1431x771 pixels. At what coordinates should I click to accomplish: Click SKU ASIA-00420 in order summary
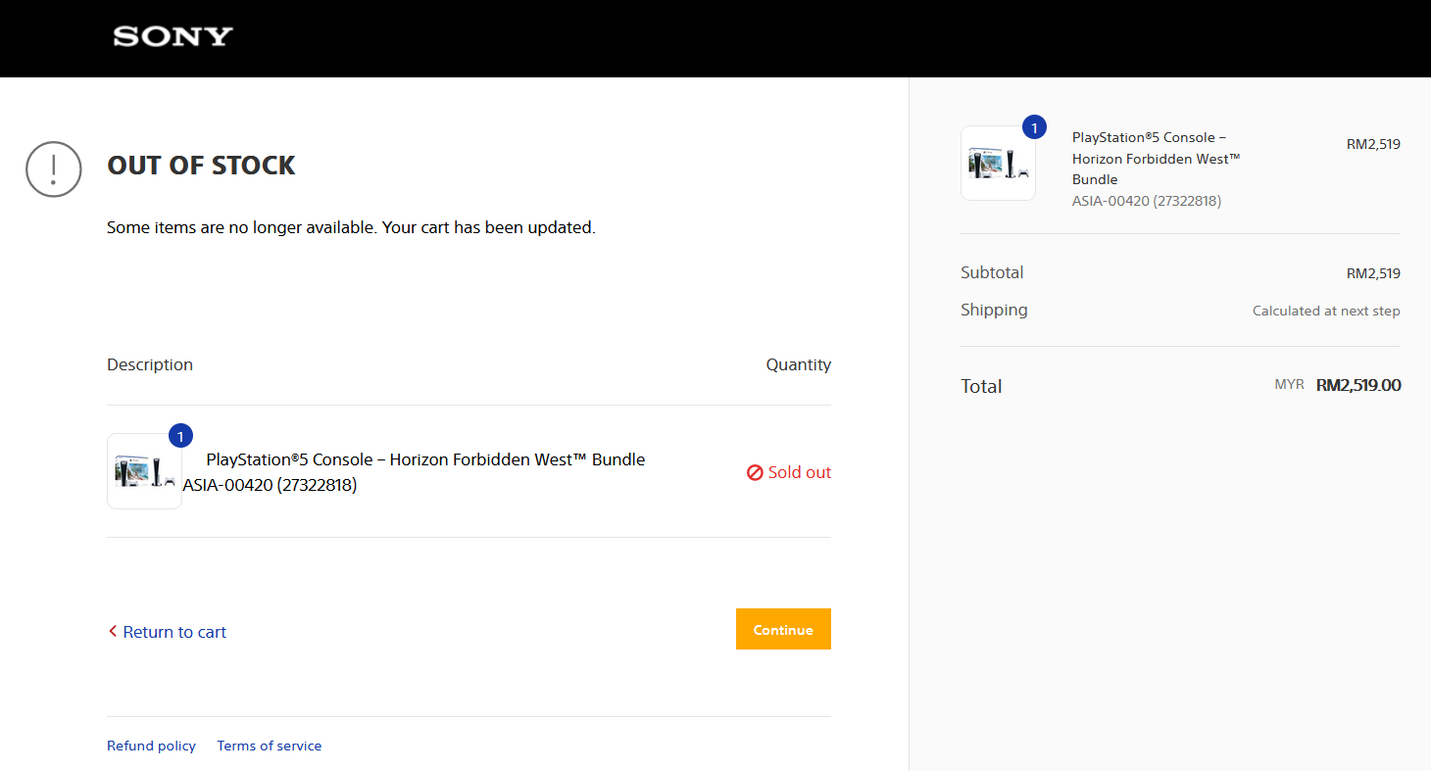(x=1147, y=201)
